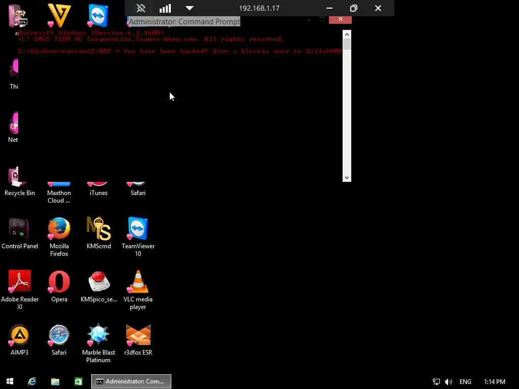Screen dimensions: 519x389
Task: Launch TeamViewer 10 from the desktop
Action: click(138, 237)
